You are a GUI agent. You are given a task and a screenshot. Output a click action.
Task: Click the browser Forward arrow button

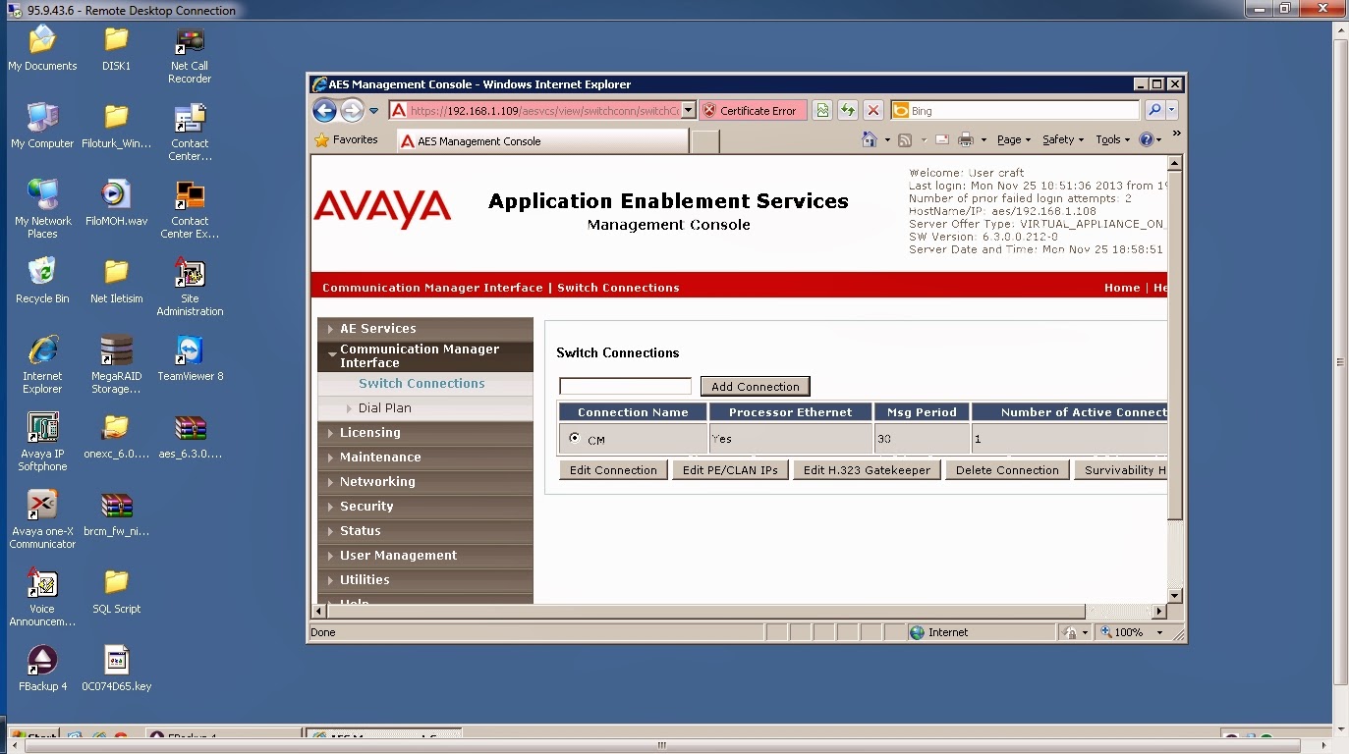click(x=352, y=111)
